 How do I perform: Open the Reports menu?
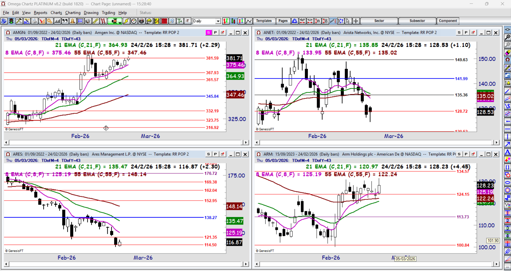coord(40,13)
